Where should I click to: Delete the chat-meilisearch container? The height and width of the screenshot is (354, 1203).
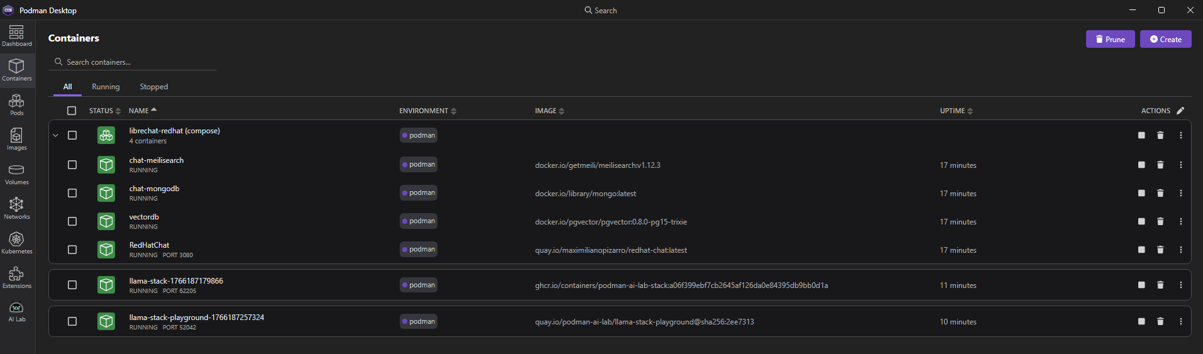[1160, 165]
